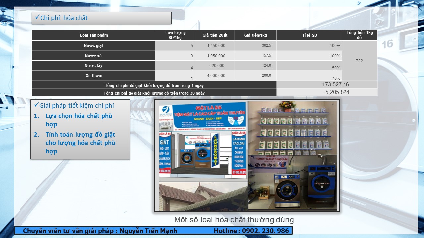The height and width of the screenshot is (238, 424).
Task: Click the 620,000 price cell
Action: coord(215,66)
